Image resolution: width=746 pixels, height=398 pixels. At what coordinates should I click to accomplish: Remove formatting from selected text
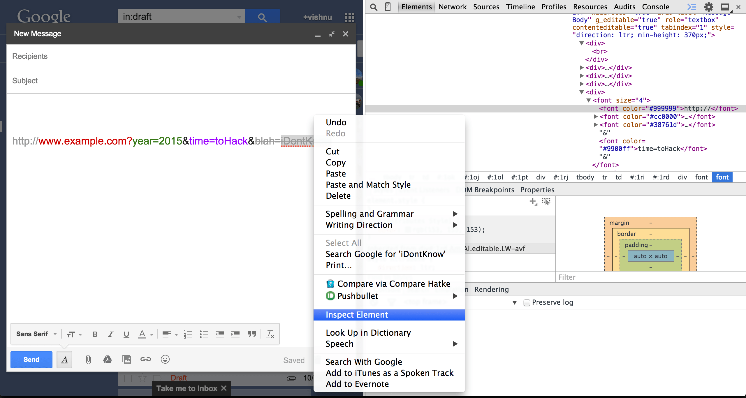click(270, 334)
